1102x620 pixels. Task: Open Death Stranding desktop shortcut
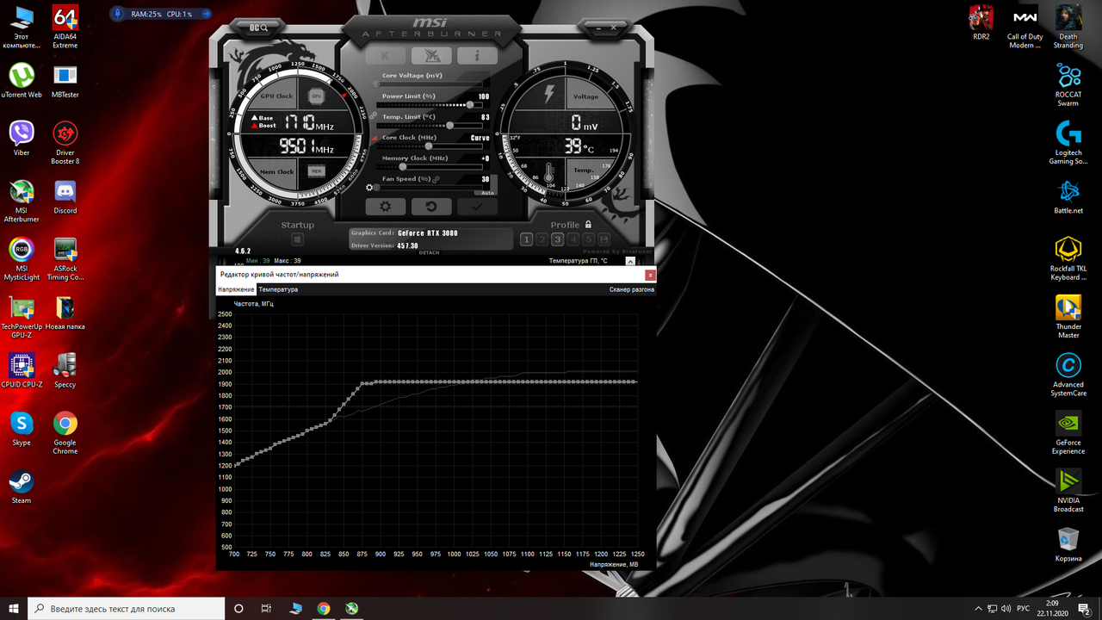point(1068,26)
